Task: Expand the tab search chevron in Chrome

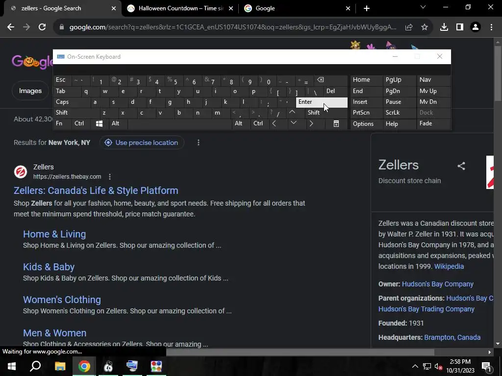Action: 423,7
